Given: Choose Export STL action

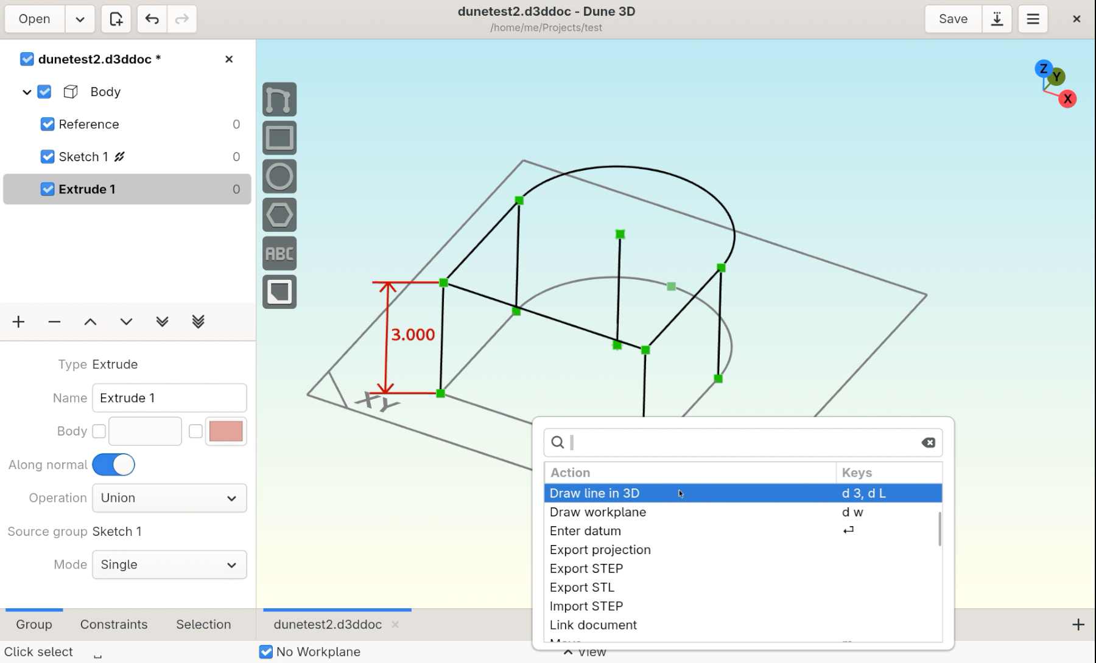Looking at the screenshot, I should [743, 588].
